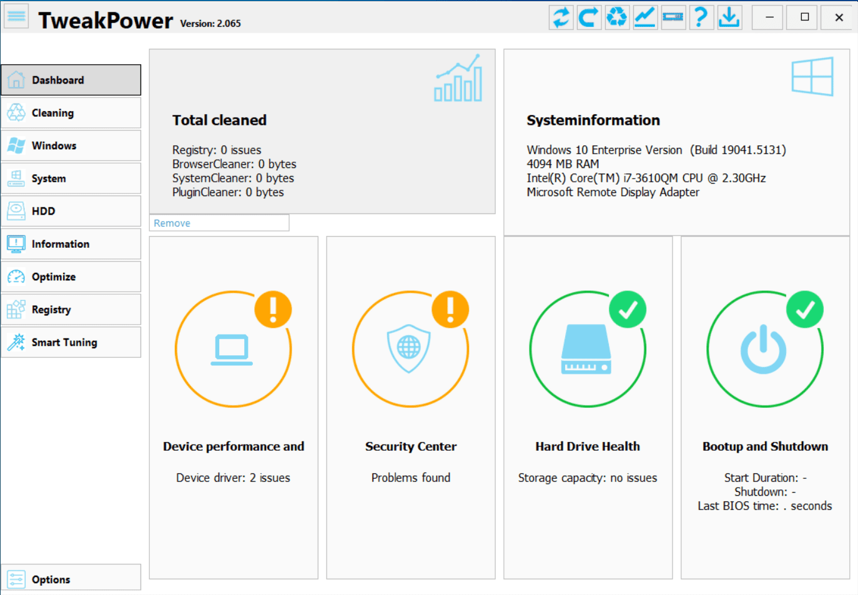Launch Smart Tuning from the sidebar
Image resolution: width=858 pixels, height=595 pixels.
71,342
